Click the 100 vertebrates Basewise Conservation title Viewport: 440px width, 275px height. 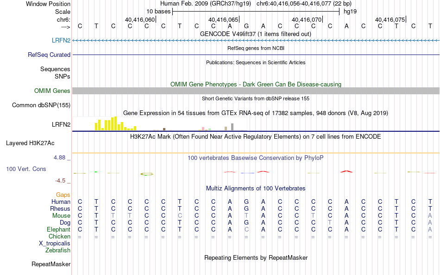click(256, 158)
